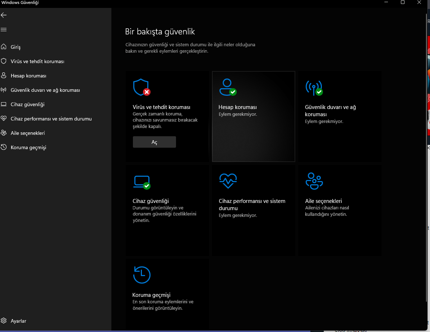This screenshot has height=332, width=430.
Task: Click the laptop icon beside Cihaz güvenliği in sidebar
Action: click(4, 104)
